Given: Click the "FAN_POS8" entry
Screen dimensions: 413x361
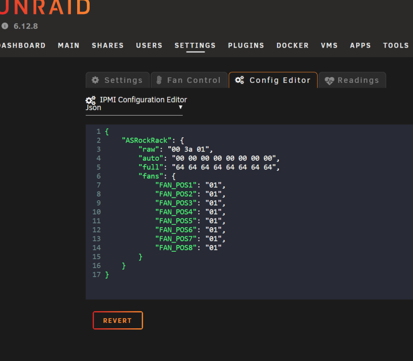Looking at the screenshot, I should tap(176, 247).
